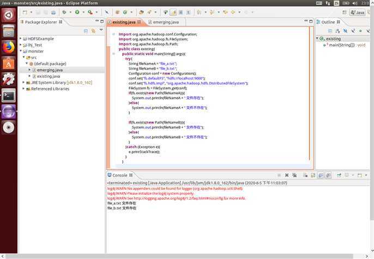The height and width of the screenshot is (259, 374).
Task: Toggle Scroll Lock in Console toolbar
Action: 312,175
